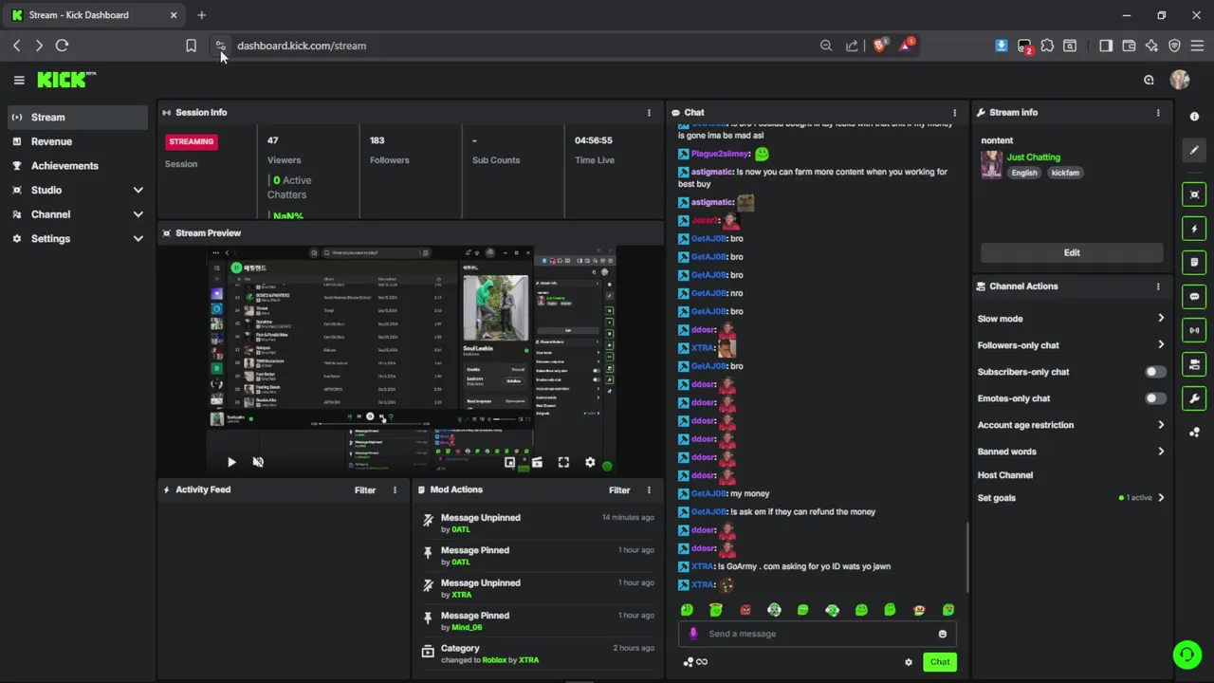The height and width of the screenshot is (683, 1214).
Task: Toggle the notes widget icon
Action: (x=1194, y=262)
